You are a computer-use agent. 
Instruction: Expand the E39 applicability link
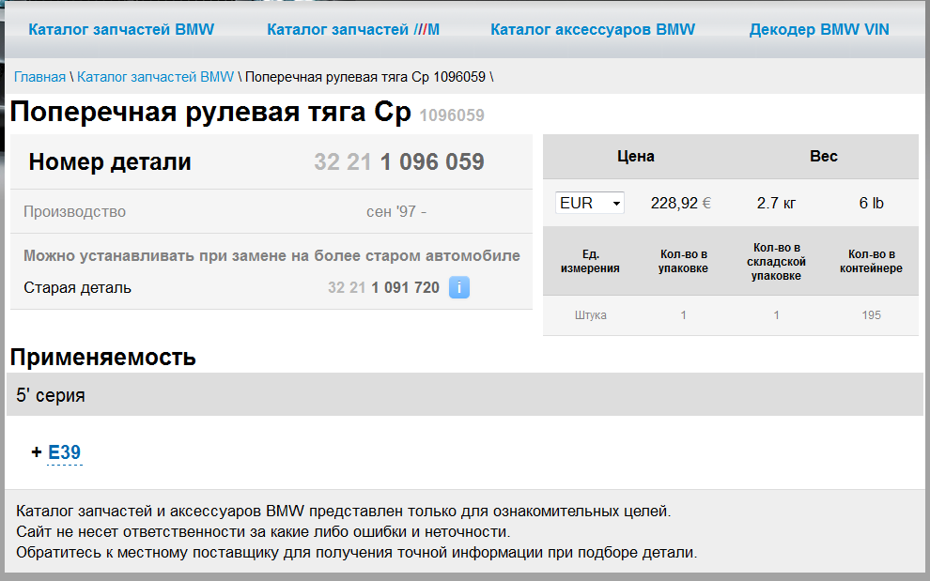64,452
